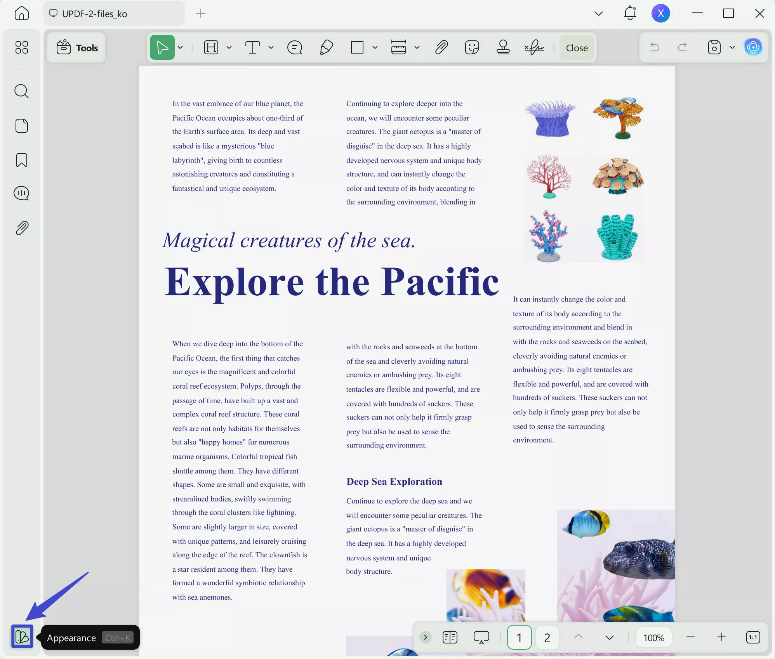Screen dimensions: 775x659
Task: Open the Stamp tool
Action: 503,48
